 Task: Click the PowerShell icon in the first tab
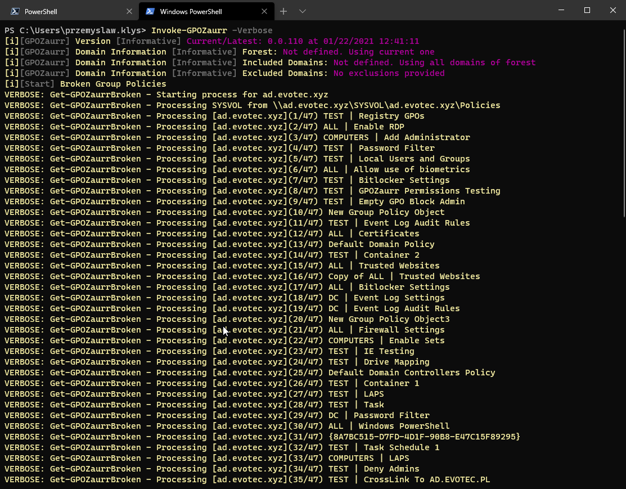coord(15,11)
